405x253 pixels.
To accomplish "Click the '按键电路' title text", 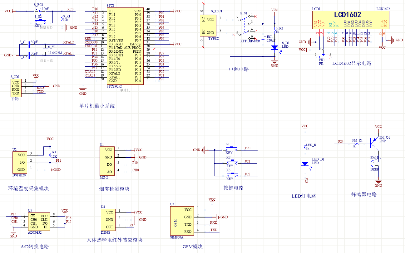I will pyautogui.click(x=234, y=188).
